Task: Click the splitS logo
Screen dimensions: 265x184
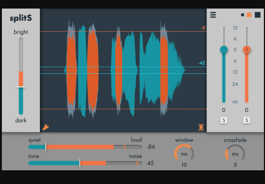Action: [x=21, y=18]
